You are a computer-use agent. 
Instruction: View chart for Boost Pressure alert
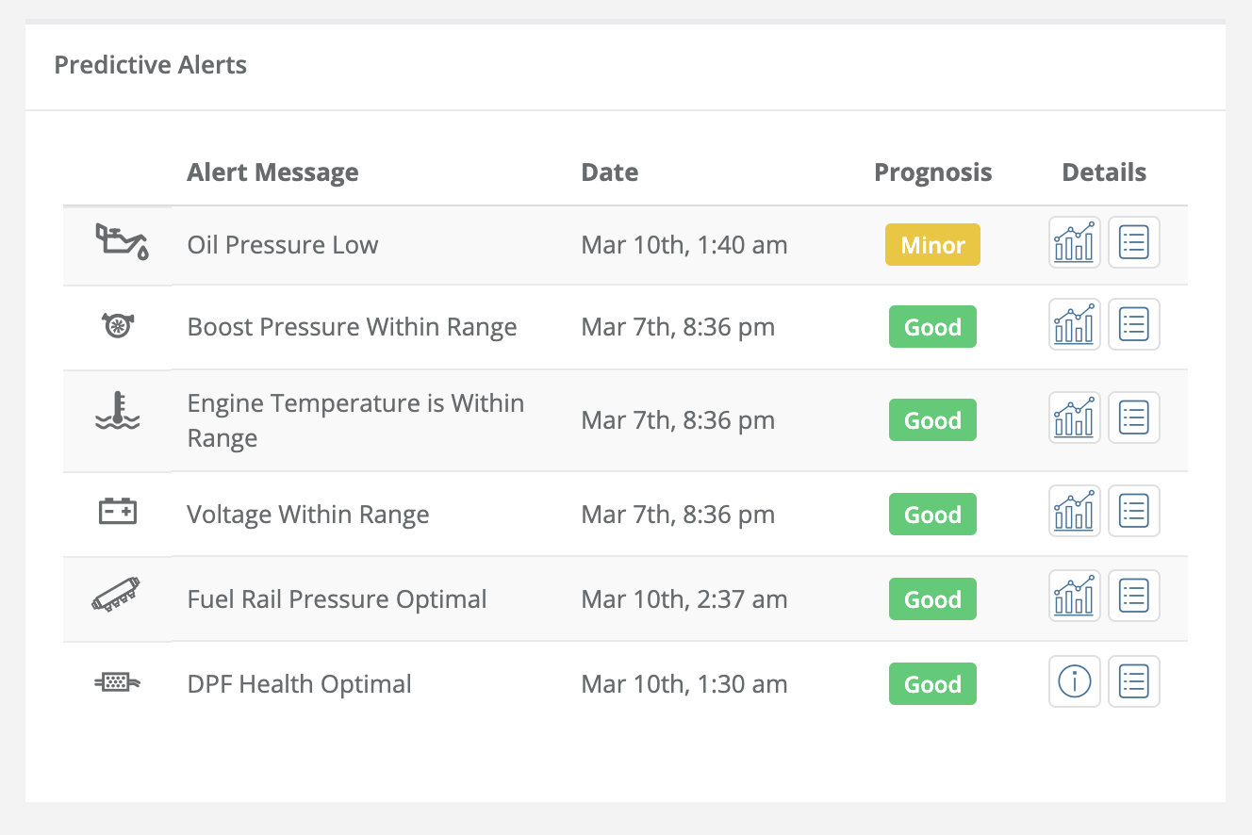tap(1075, 325)
